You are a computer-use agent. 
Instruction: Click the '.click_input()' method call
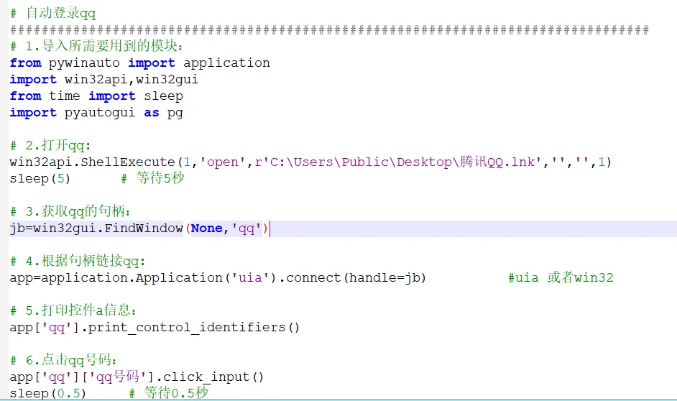pyautogui.click(x=209, y=377)
